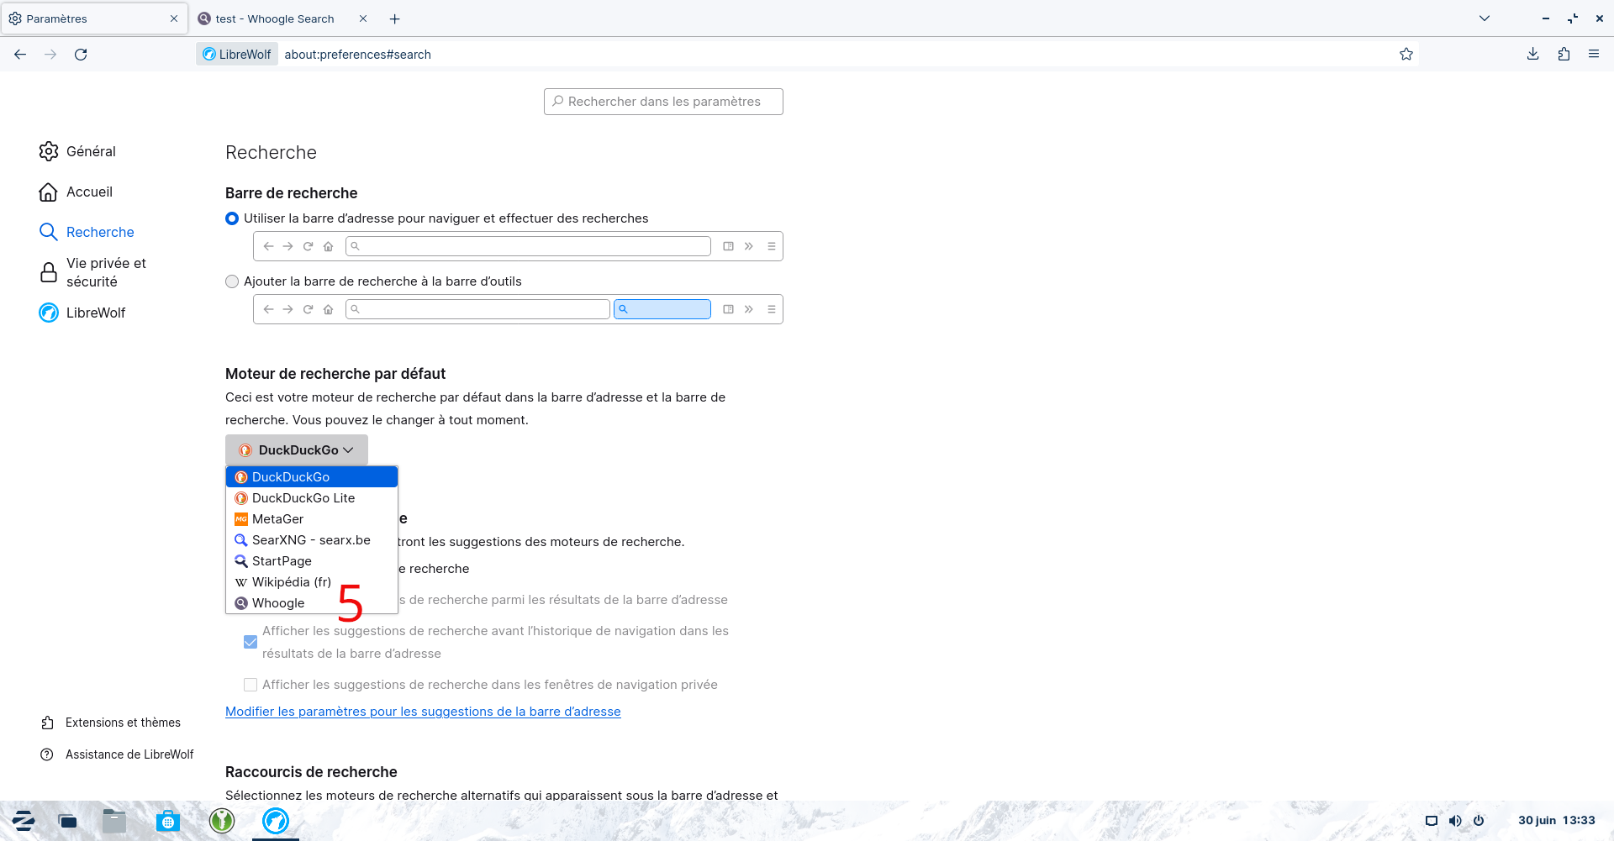The height and width of the screenshot is (841, 1614).
Task: Click the Rechercher dans les paramètres field
Action: [x=663, y=102]
